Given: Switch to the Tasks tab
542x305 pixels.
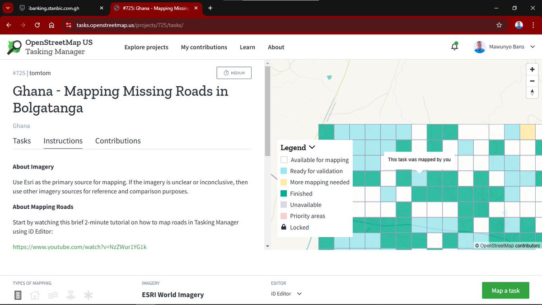Looking at the screenshot, I should point(22,141).
